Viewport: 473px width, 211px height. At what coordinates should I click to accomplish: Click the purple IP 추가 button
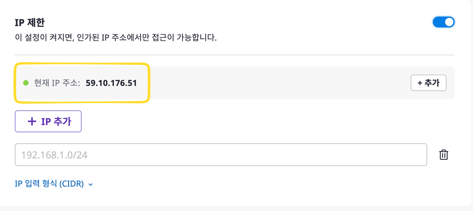tap(48, 121)
